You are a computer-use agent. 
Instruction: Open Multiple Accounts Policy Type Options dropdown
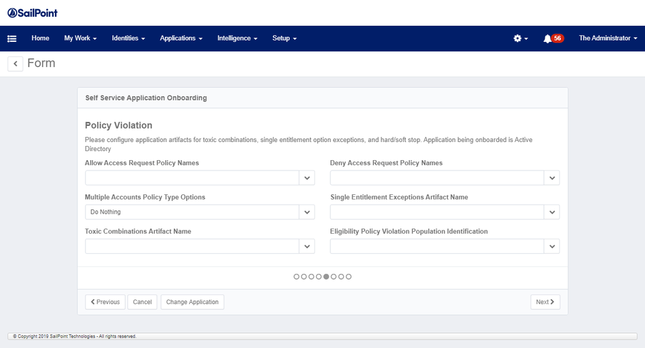pos(307,212)
